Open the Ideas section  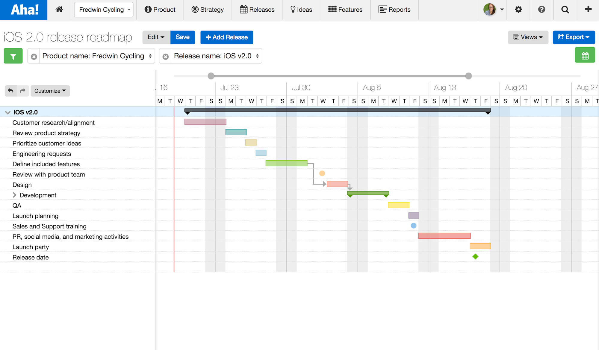pyautogui.click(x=301, y=10)
